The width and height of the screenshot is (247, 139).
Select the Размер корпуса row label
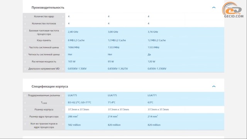(44, 110)
